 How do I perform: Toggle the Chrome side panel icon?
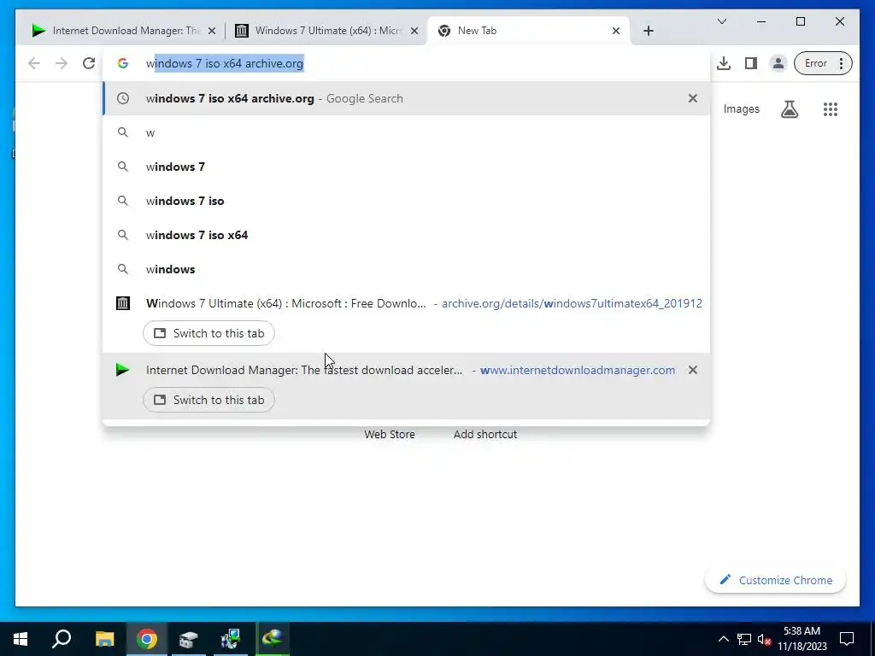point(751,63)
